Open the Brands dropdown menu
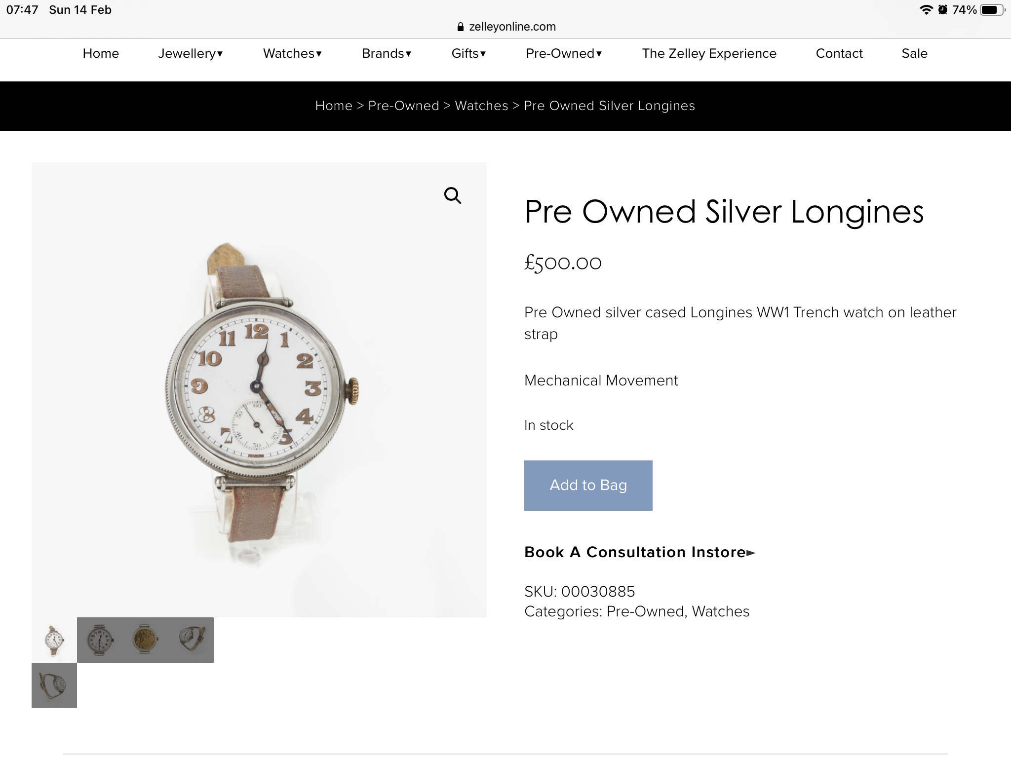Image resolution: width=1011 pixels, height=758 pixels. (x=387, y=53)
